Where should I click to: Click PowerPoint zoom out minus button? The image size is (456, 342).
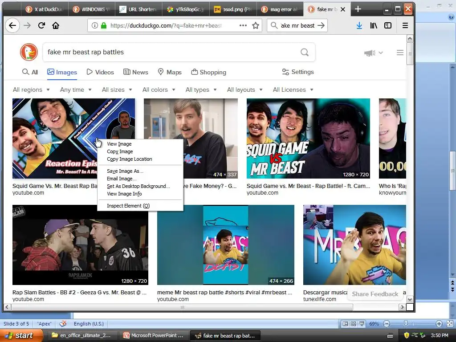point(387,324)
